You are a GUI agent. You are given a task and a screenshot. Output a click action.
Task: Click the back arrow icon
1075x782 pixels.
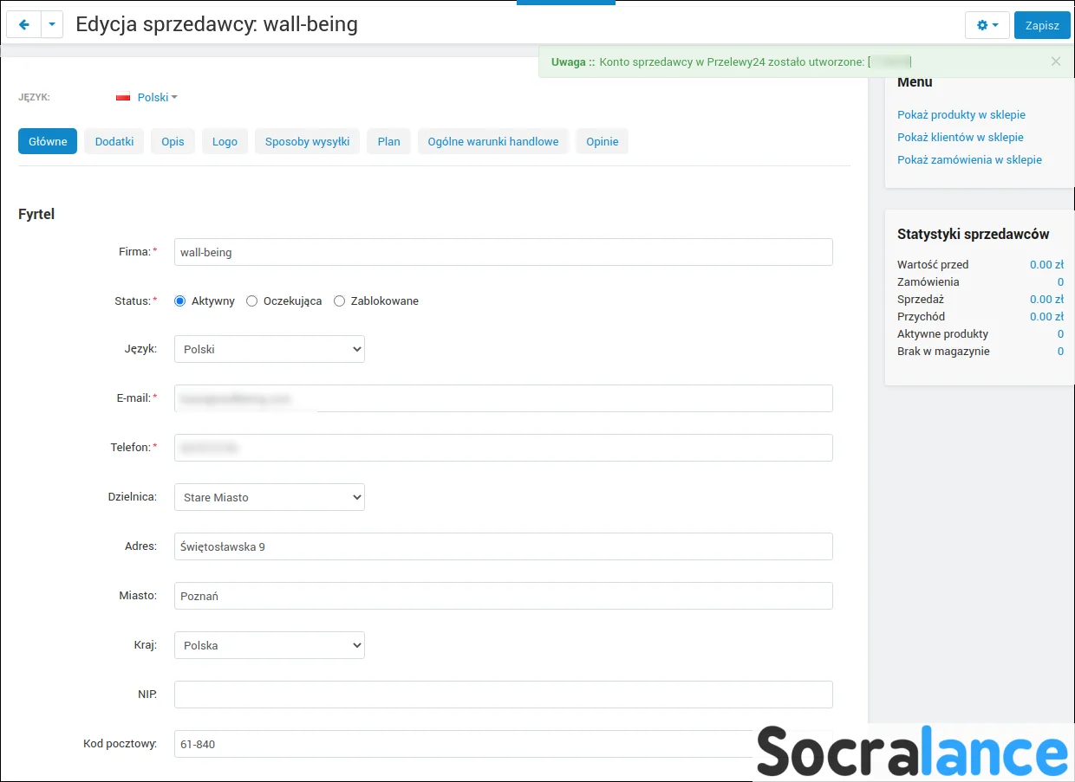[x=24, y=25]
